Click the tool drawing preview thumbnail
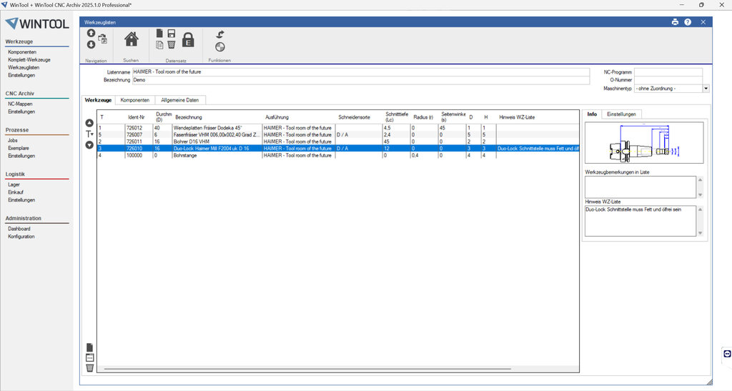Screen dimensions: 732x391 (644, 143)
